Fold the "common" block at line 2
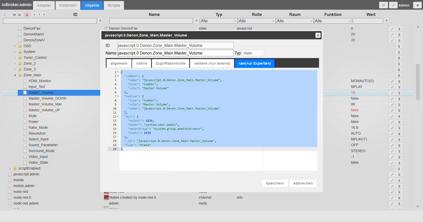Screen dimensions: 423x222 (x=118, y=76)
